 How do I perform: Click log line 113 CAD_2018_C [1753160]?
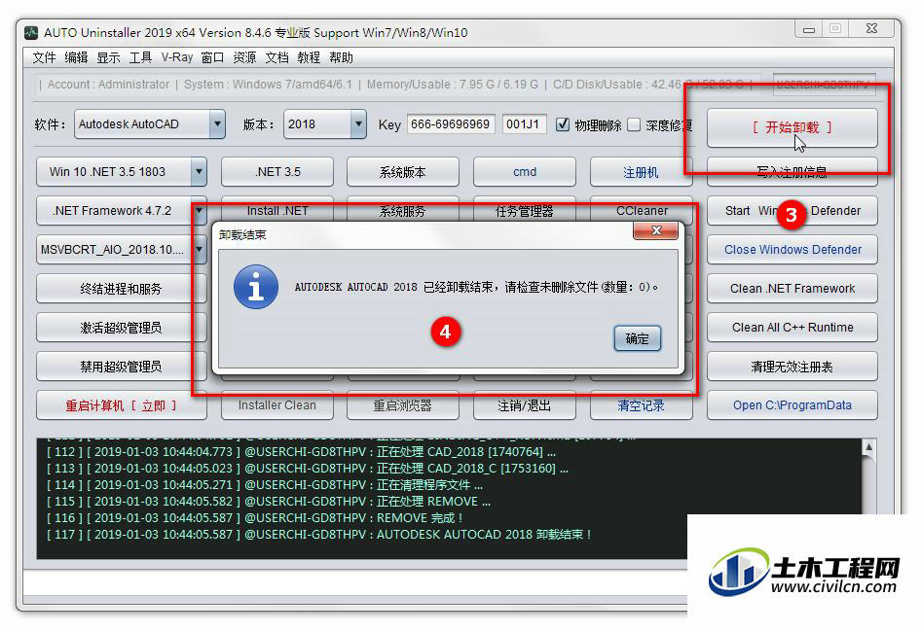pyautogui.click(x=308, y=469)
